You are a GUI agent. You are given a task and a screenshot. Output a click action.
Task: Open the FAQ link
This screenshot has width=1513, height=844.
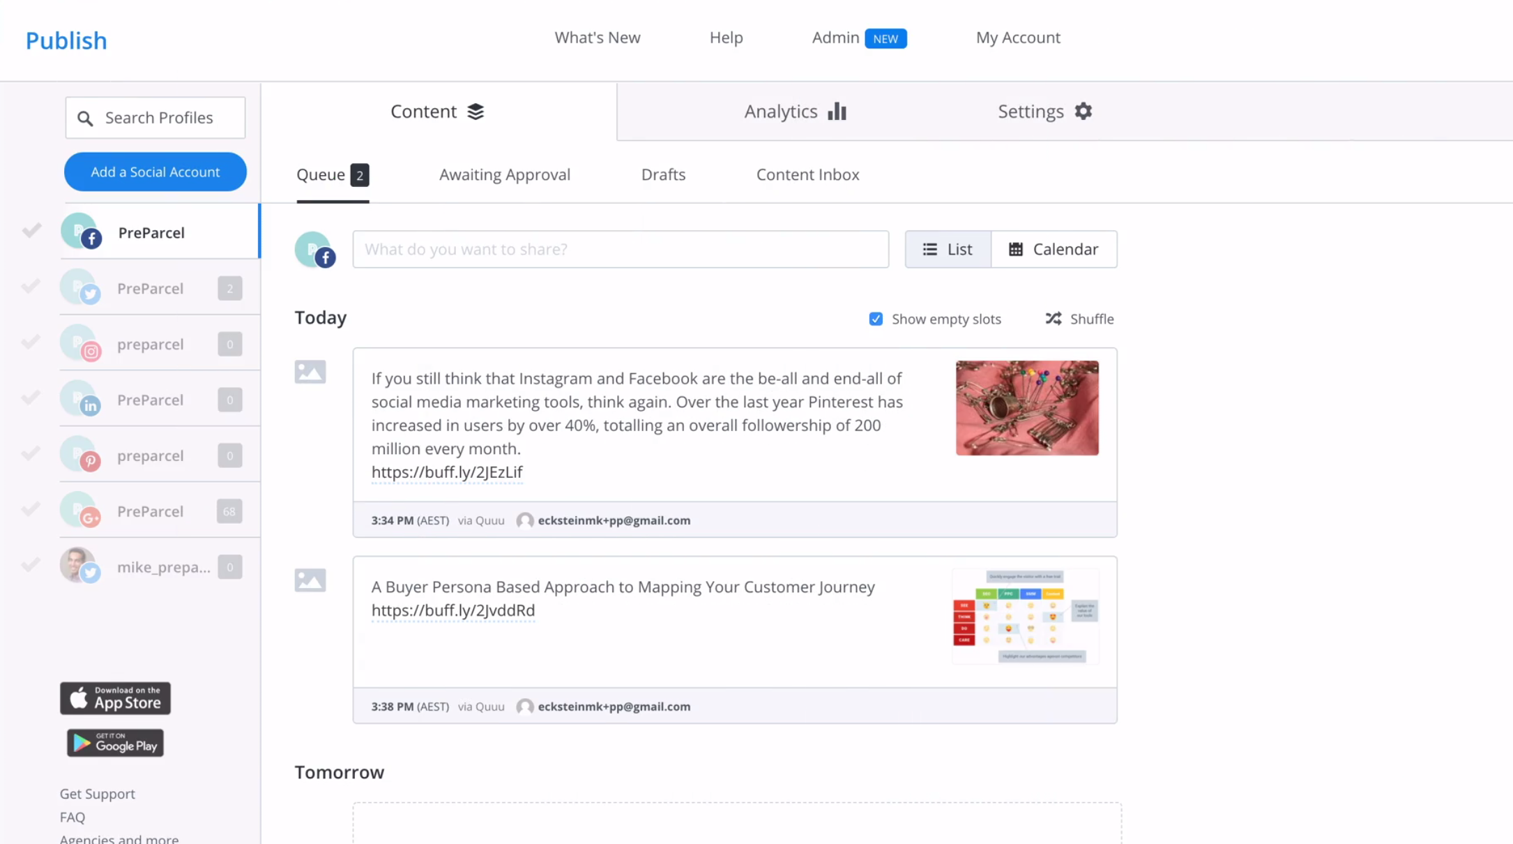(x=73, y=817)
